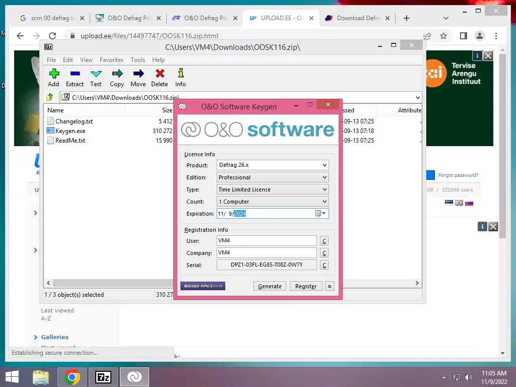Open the Edition dropdown showing Professional
This screenshot has height=387, width=516.
(x=273, y=177)
